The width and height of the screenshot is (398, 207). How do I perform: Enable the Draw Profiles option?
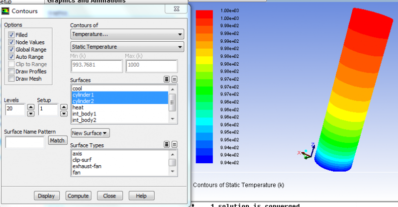pyautogui.click(x=11, y=71)
